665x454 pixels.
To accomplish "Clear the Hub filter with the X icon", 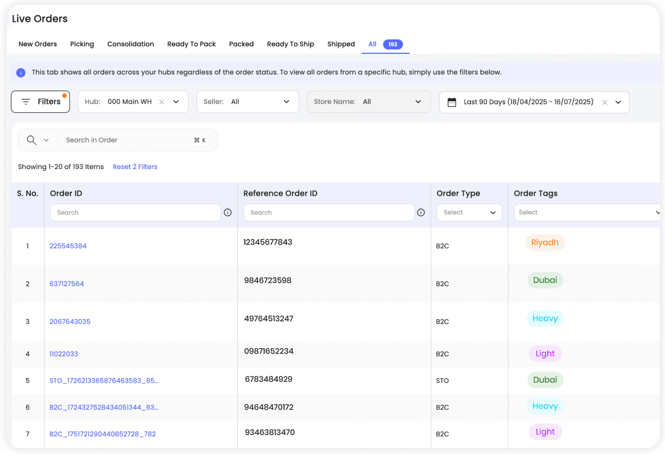I will pyautogui.click(x=162, y=102).
